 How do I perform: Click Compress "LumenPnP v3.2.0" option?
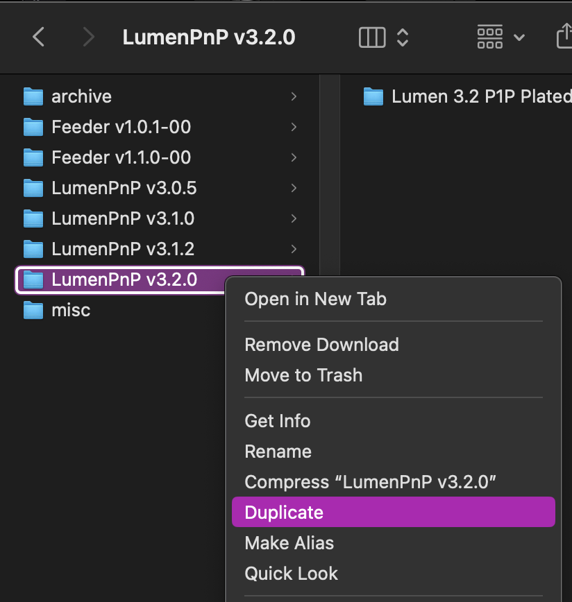coord(371,482)
